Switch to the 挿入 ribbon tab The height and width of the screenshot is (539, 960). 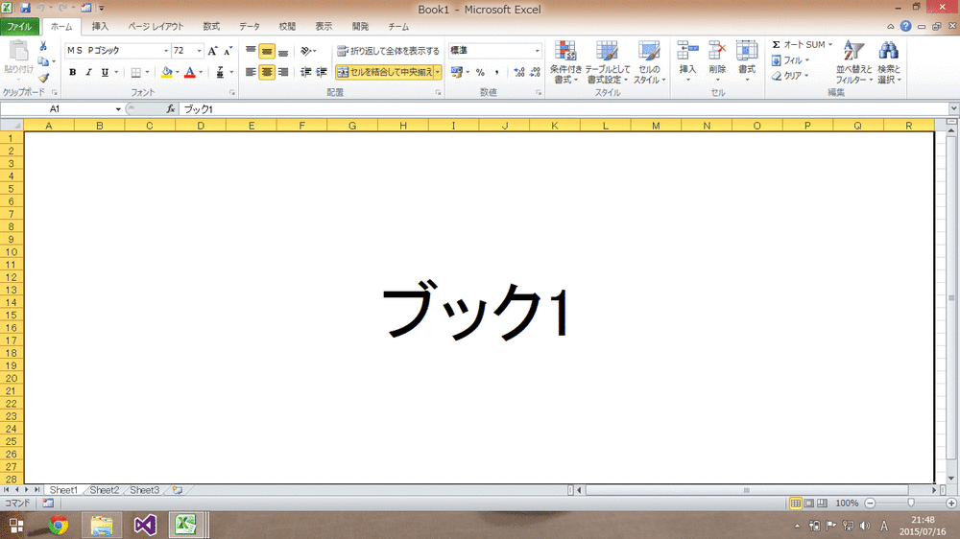pyautogui.click(x=100, y=27)
